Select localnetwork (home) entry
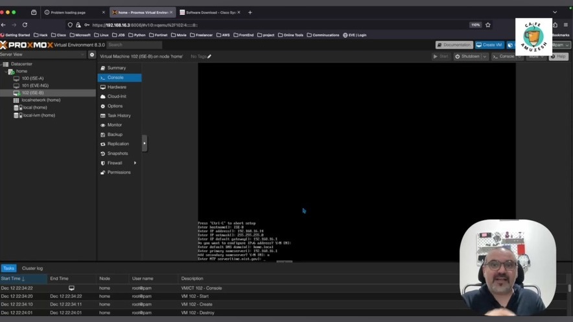Image resolution: width=573 pixels, height=322 pixels. [x=41, y=100]
